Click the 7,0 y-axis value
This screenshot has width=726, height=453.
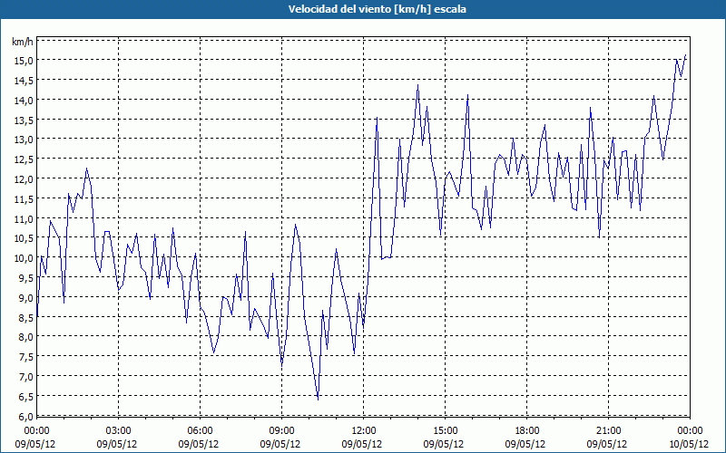tap(26, 377)
